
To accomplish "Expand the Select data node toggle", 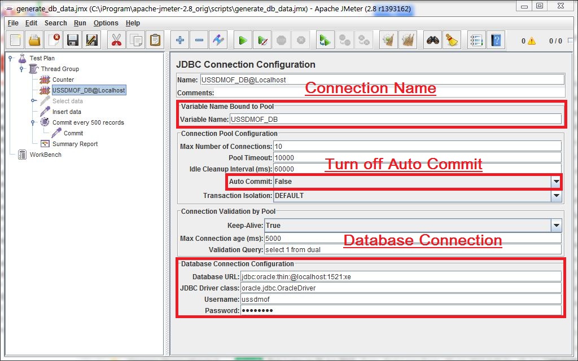I will coord(33,100).
